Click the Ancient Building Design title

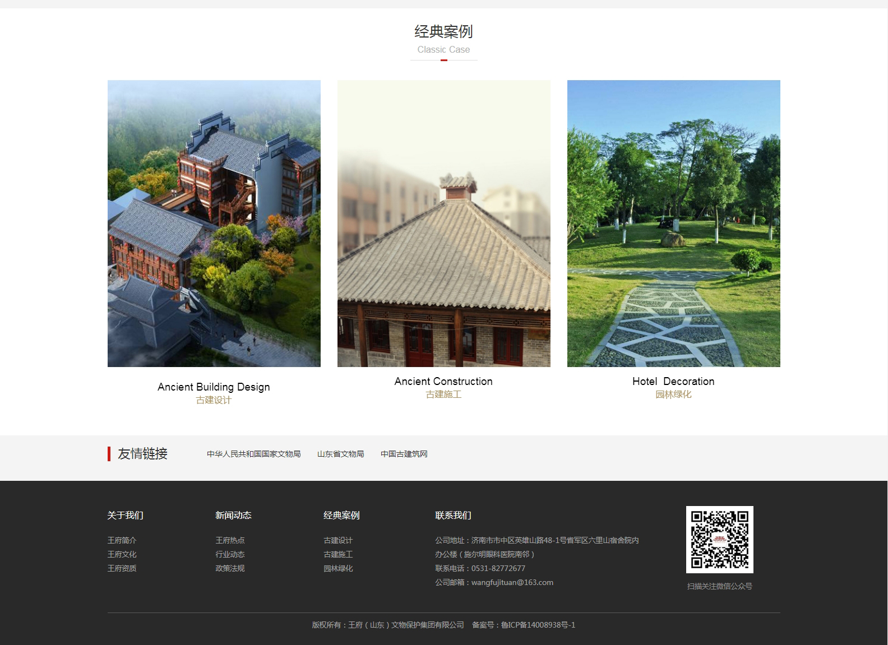pos(214,387)
